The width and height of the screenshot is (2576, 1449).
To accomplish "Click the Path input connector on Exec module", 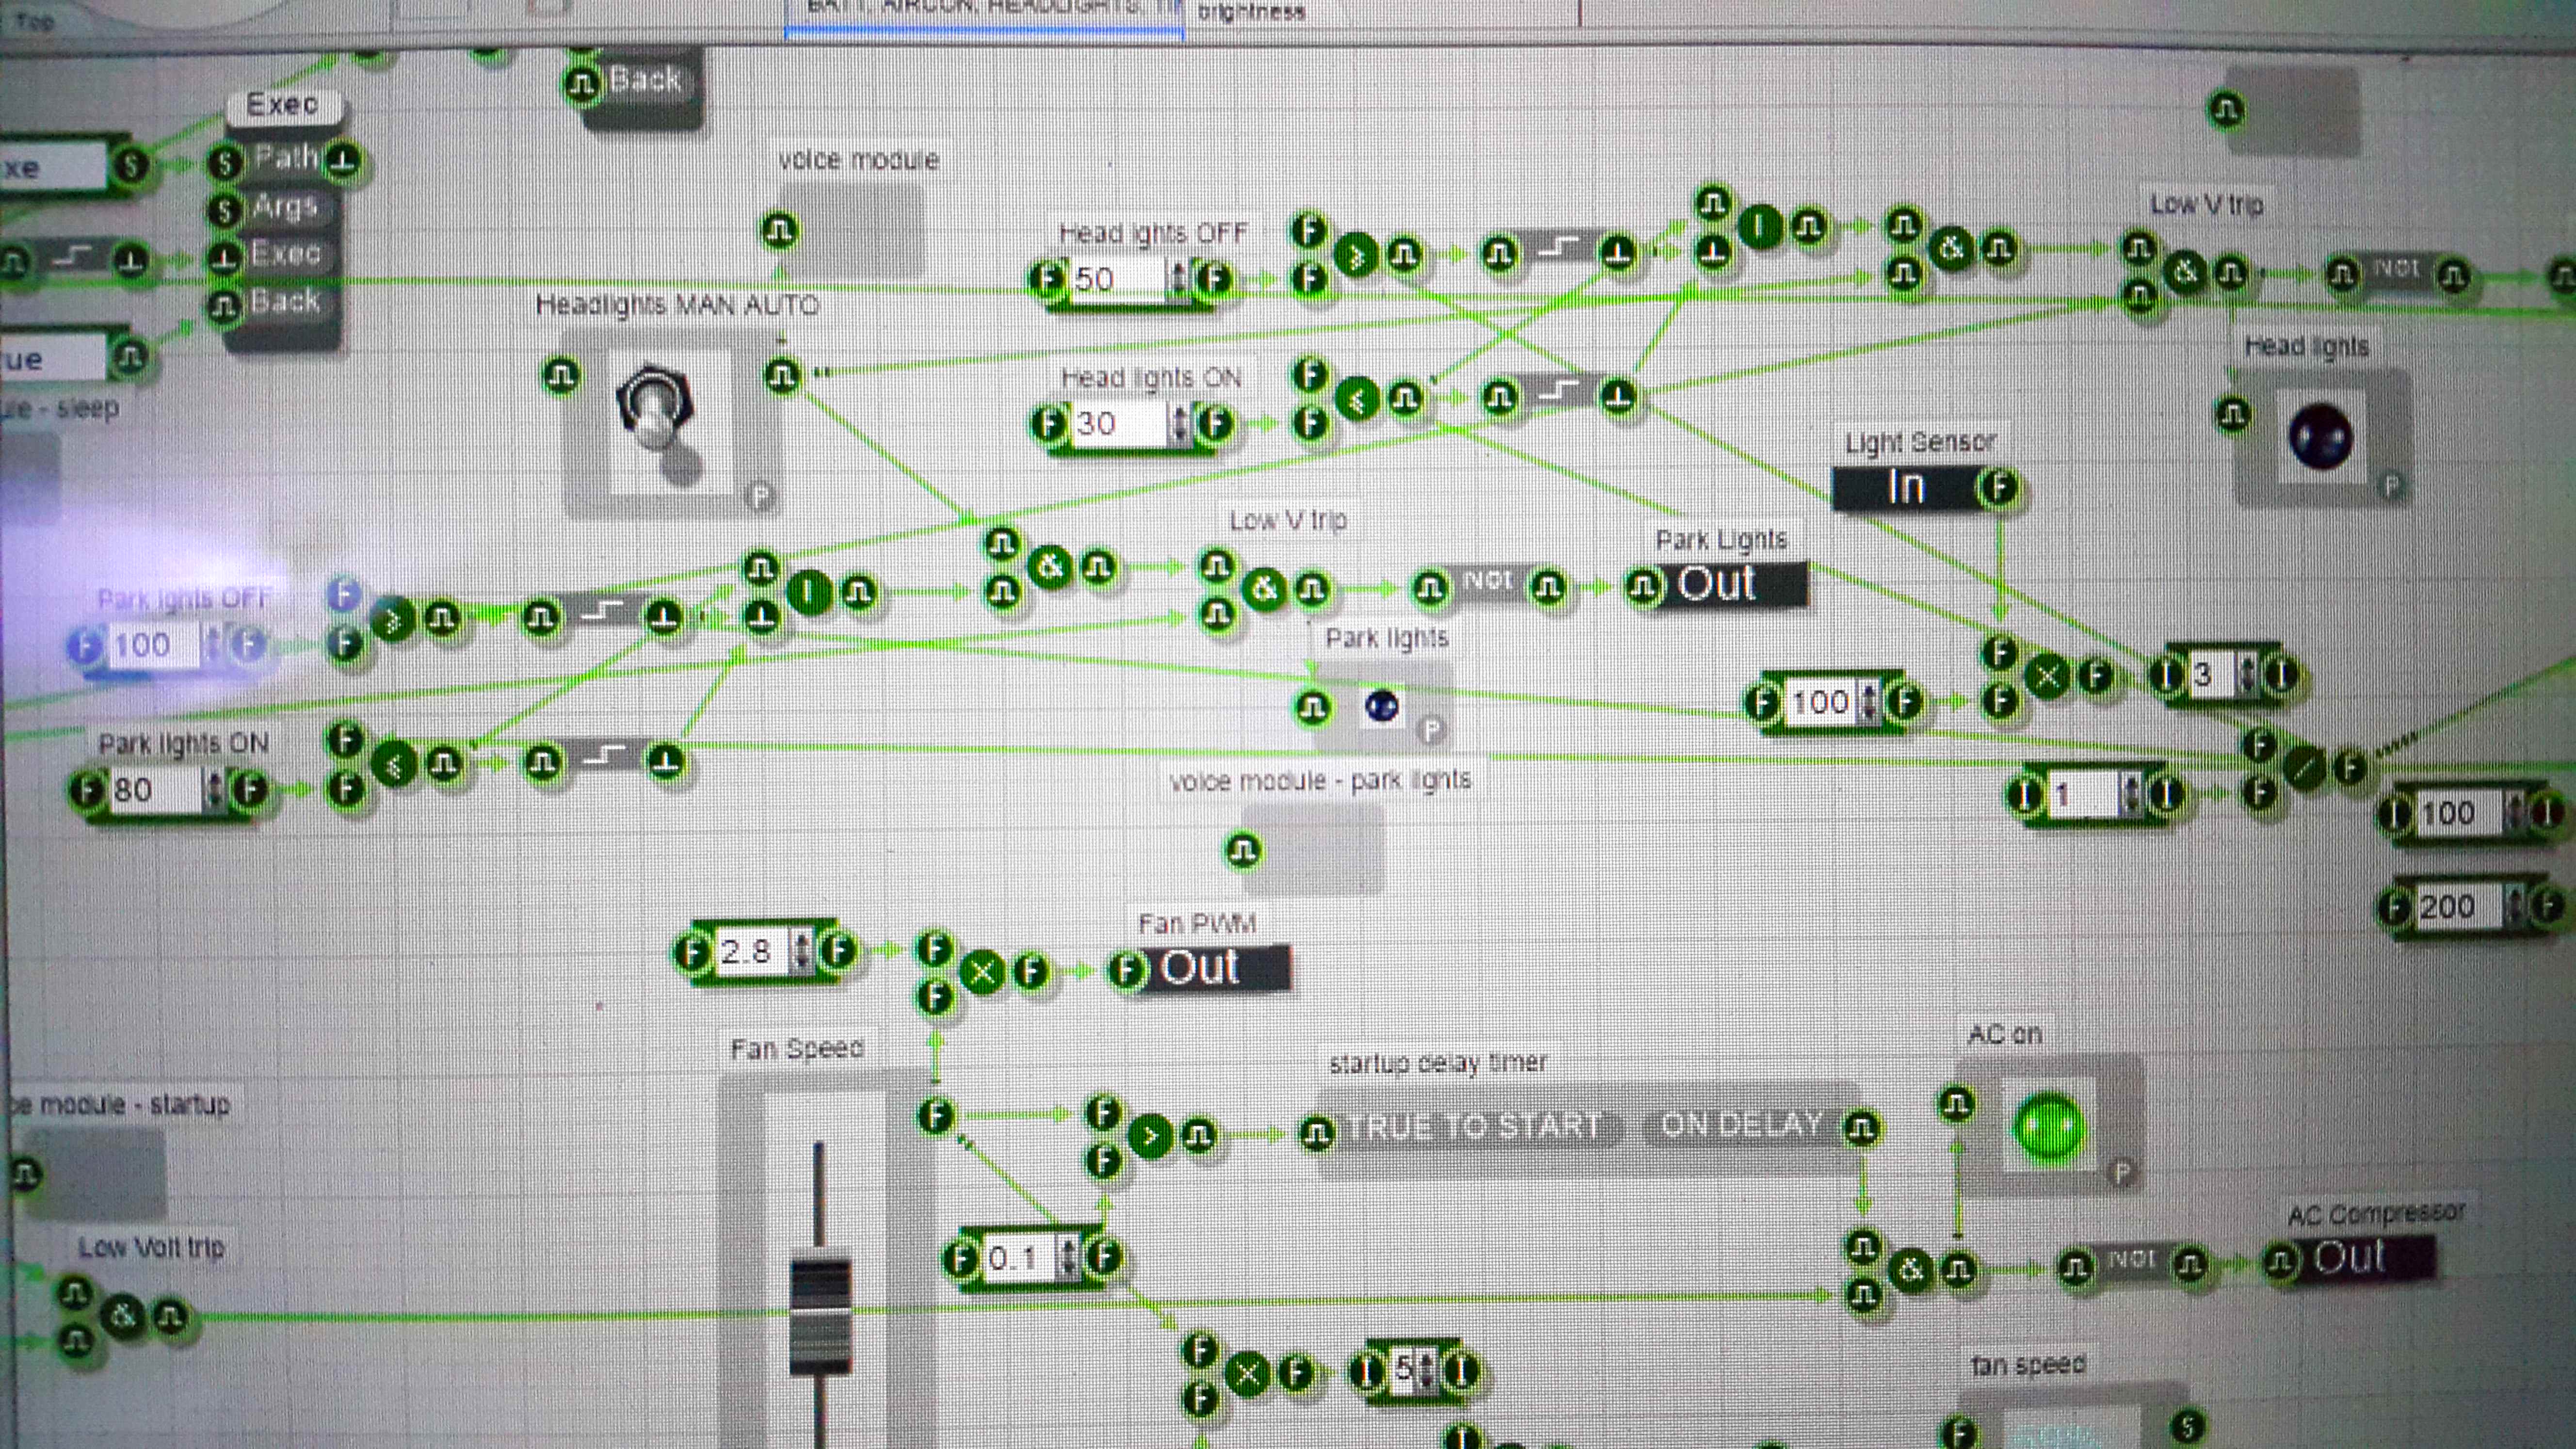I will [226, 162].
